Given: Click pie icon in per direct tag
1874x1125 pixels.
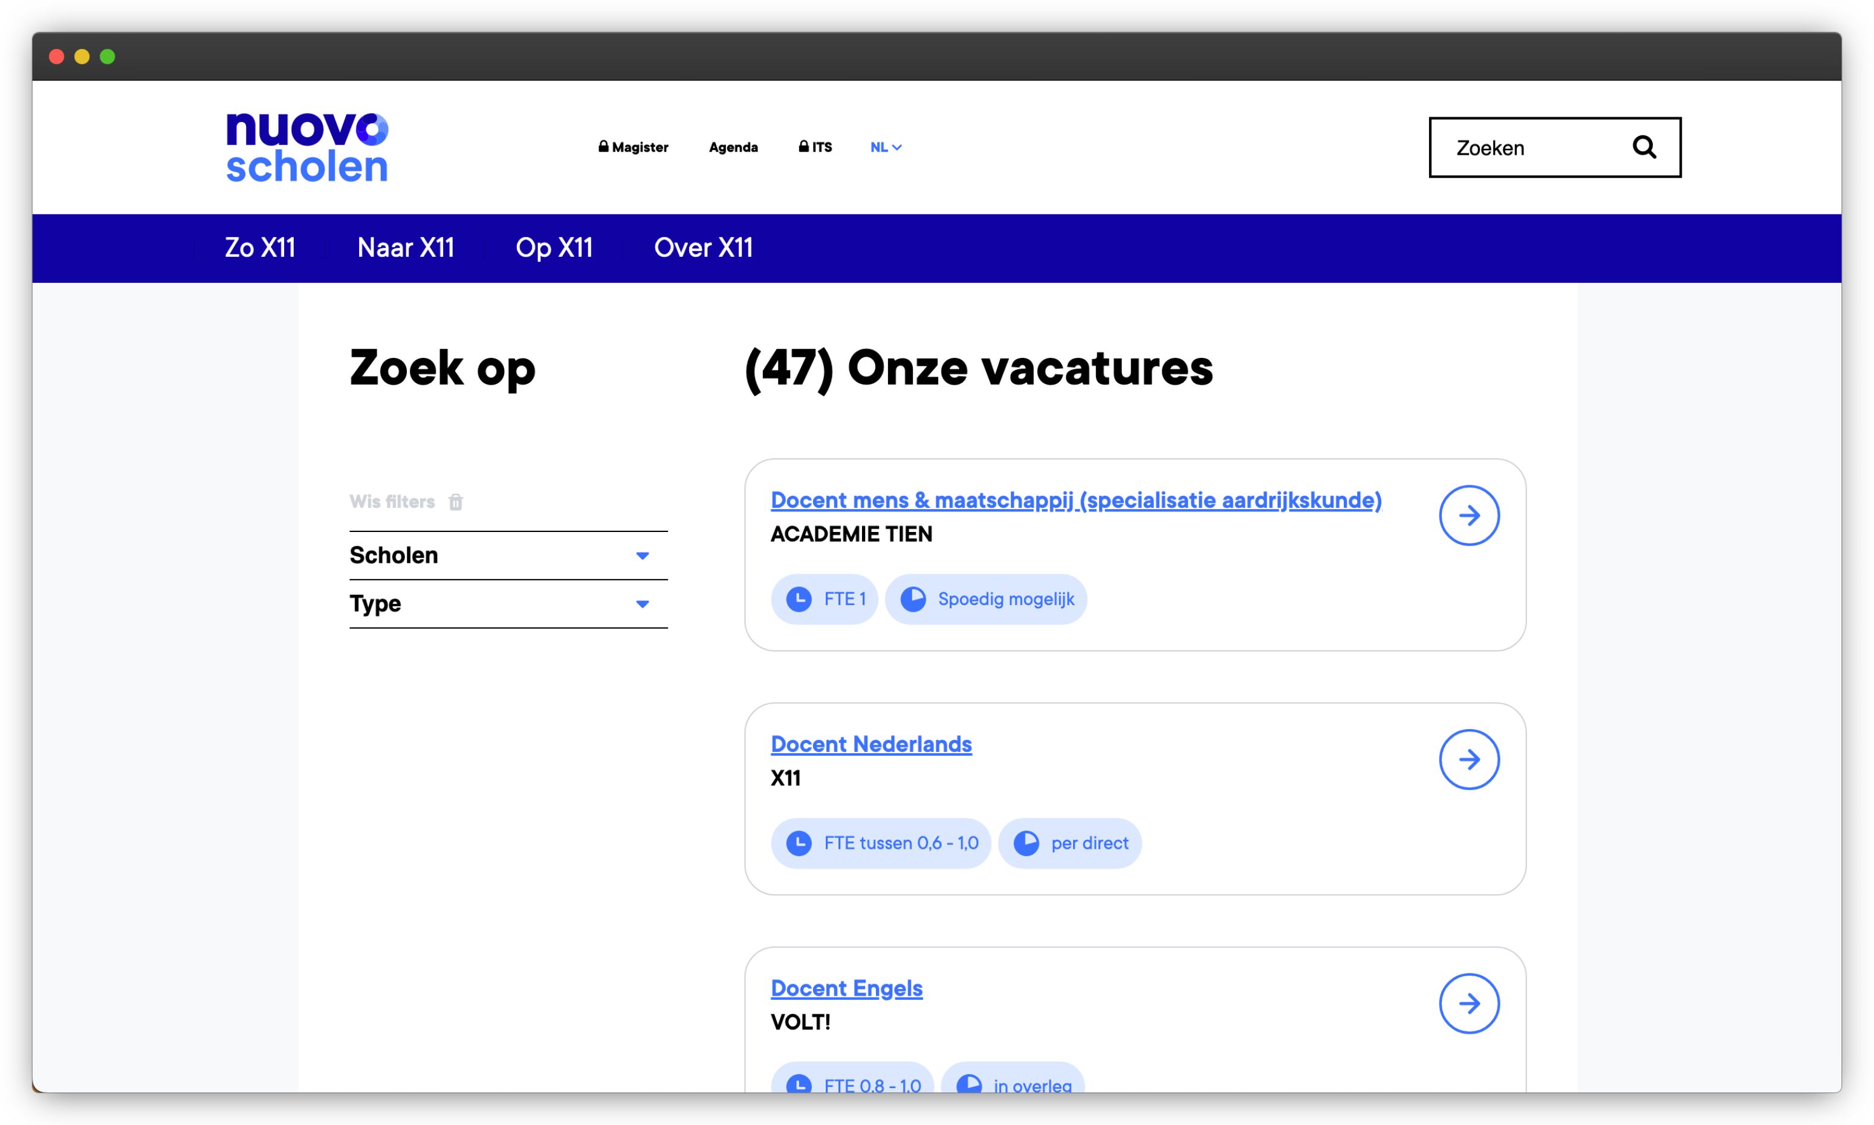Looking at the screenshot, I should point(1026,843).
